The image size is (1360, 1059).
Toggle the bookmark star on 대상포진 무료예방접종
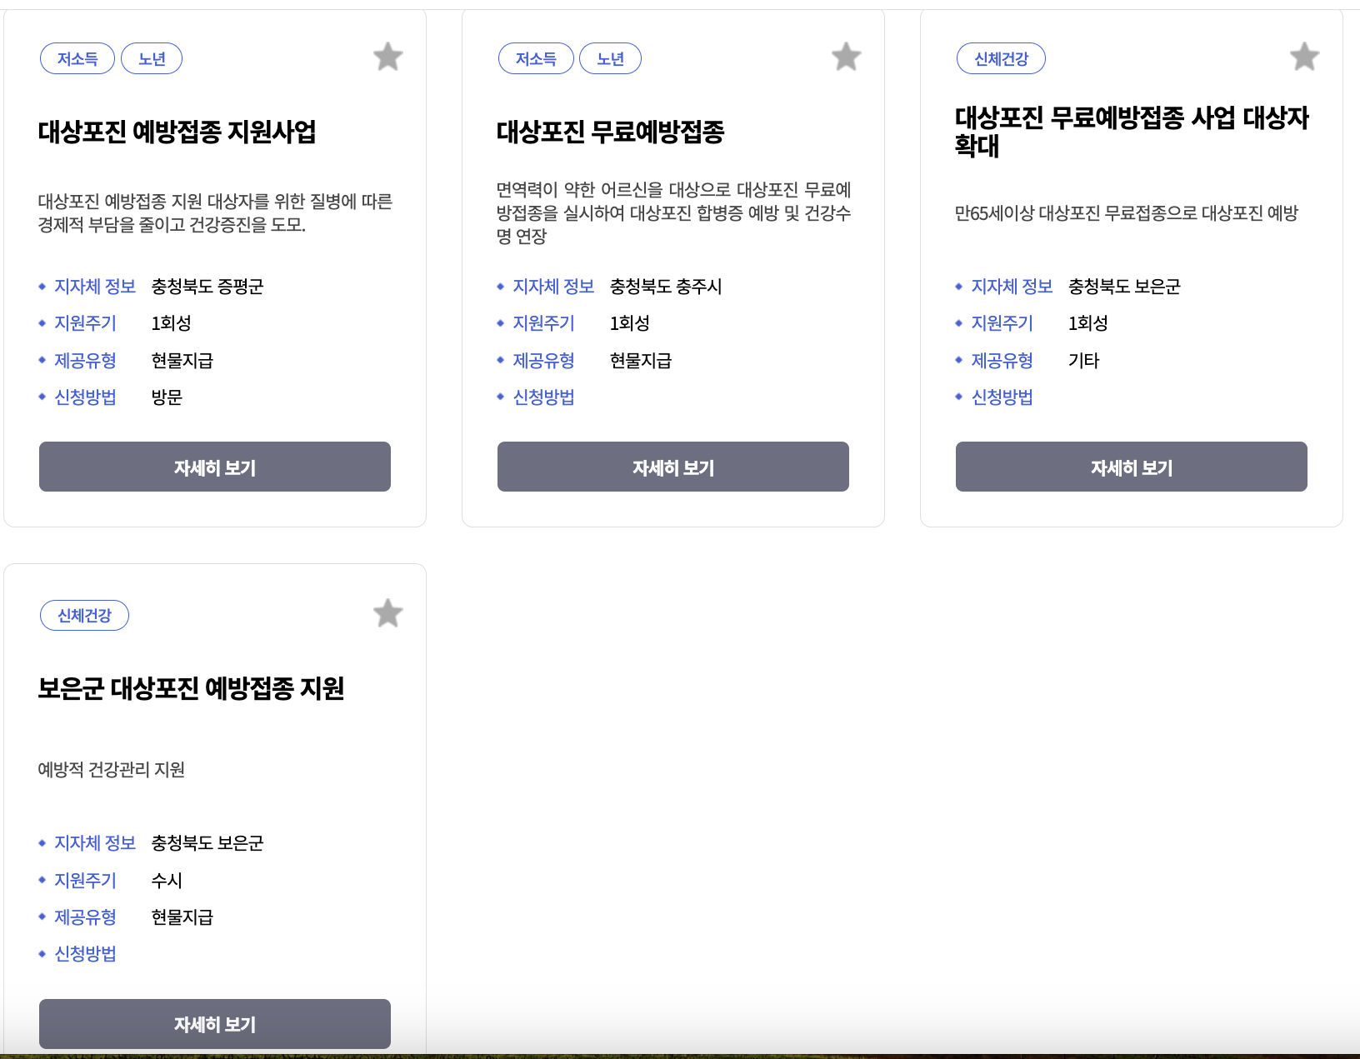click(846, 57)
